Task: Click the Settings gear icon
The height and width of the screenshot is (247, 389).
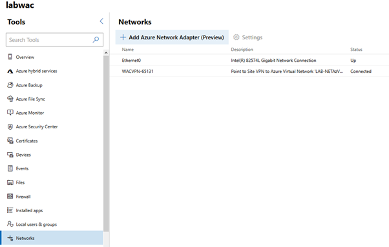Action: point(237,37)
